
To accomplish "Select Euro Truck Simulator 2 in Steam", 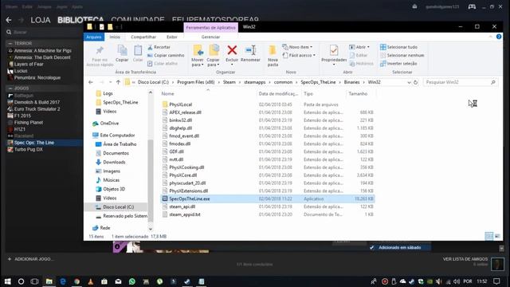I will [x=37, y=109].
